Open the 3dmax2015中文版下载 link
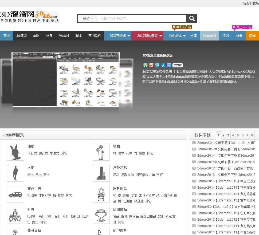 pos(226,162)
